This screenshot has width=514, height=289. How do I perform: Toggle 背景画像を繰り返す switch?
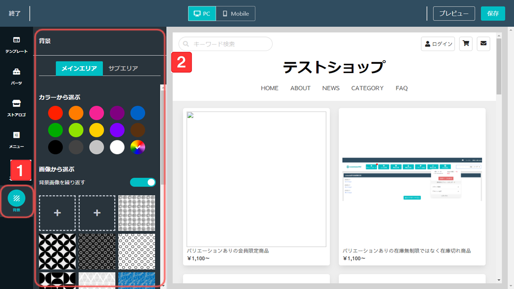pos(143,182)
